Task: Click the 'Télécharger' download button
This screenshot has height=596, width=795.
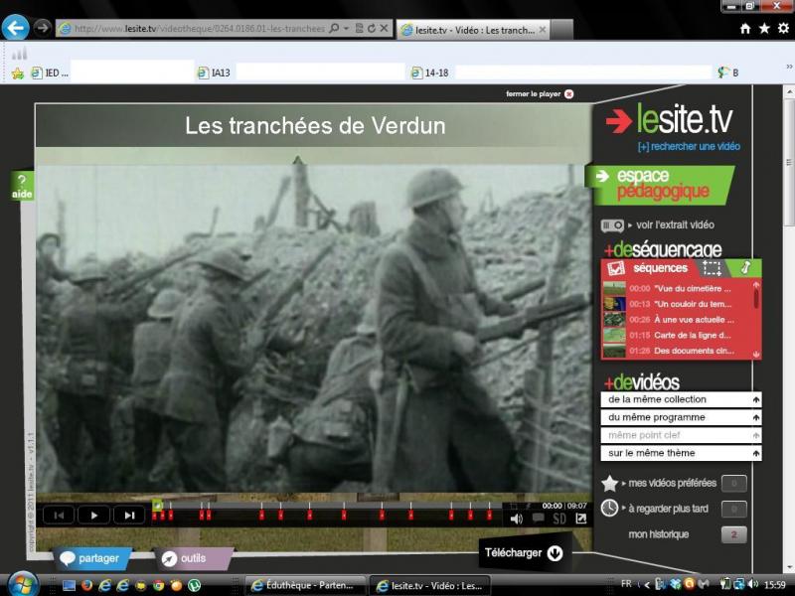Action: click(x=525, y=553)
